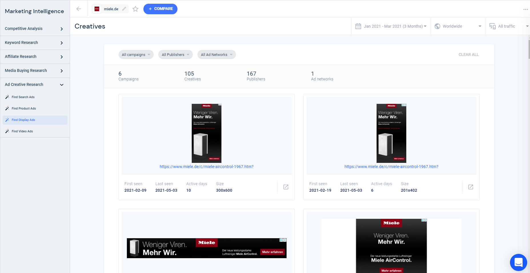Expand Competitive Analysis section
The image size is (530, 273).
35,29
